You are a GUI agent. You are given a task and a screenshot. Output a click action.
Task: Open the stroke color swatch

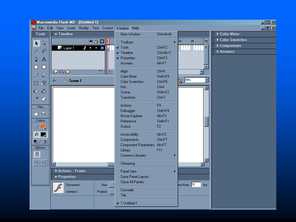43,127
